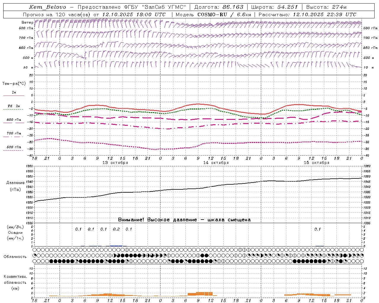Click the warning Внимание! Высокое давление – шкала смещена
The image size is (379, 303).
click(184, 220)
